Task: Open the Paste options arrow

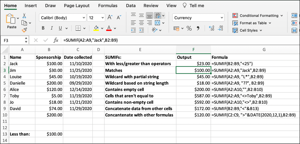Action: coord(18,18)
